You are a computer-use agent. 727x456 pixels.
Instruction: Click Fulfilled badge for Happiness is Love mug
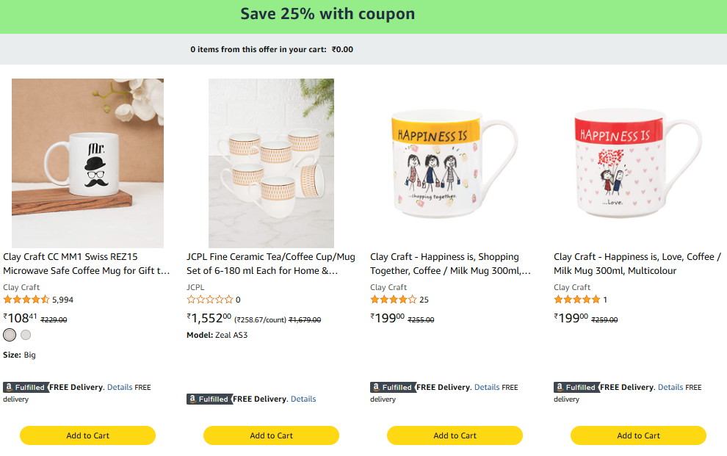[x=576, y=387]
